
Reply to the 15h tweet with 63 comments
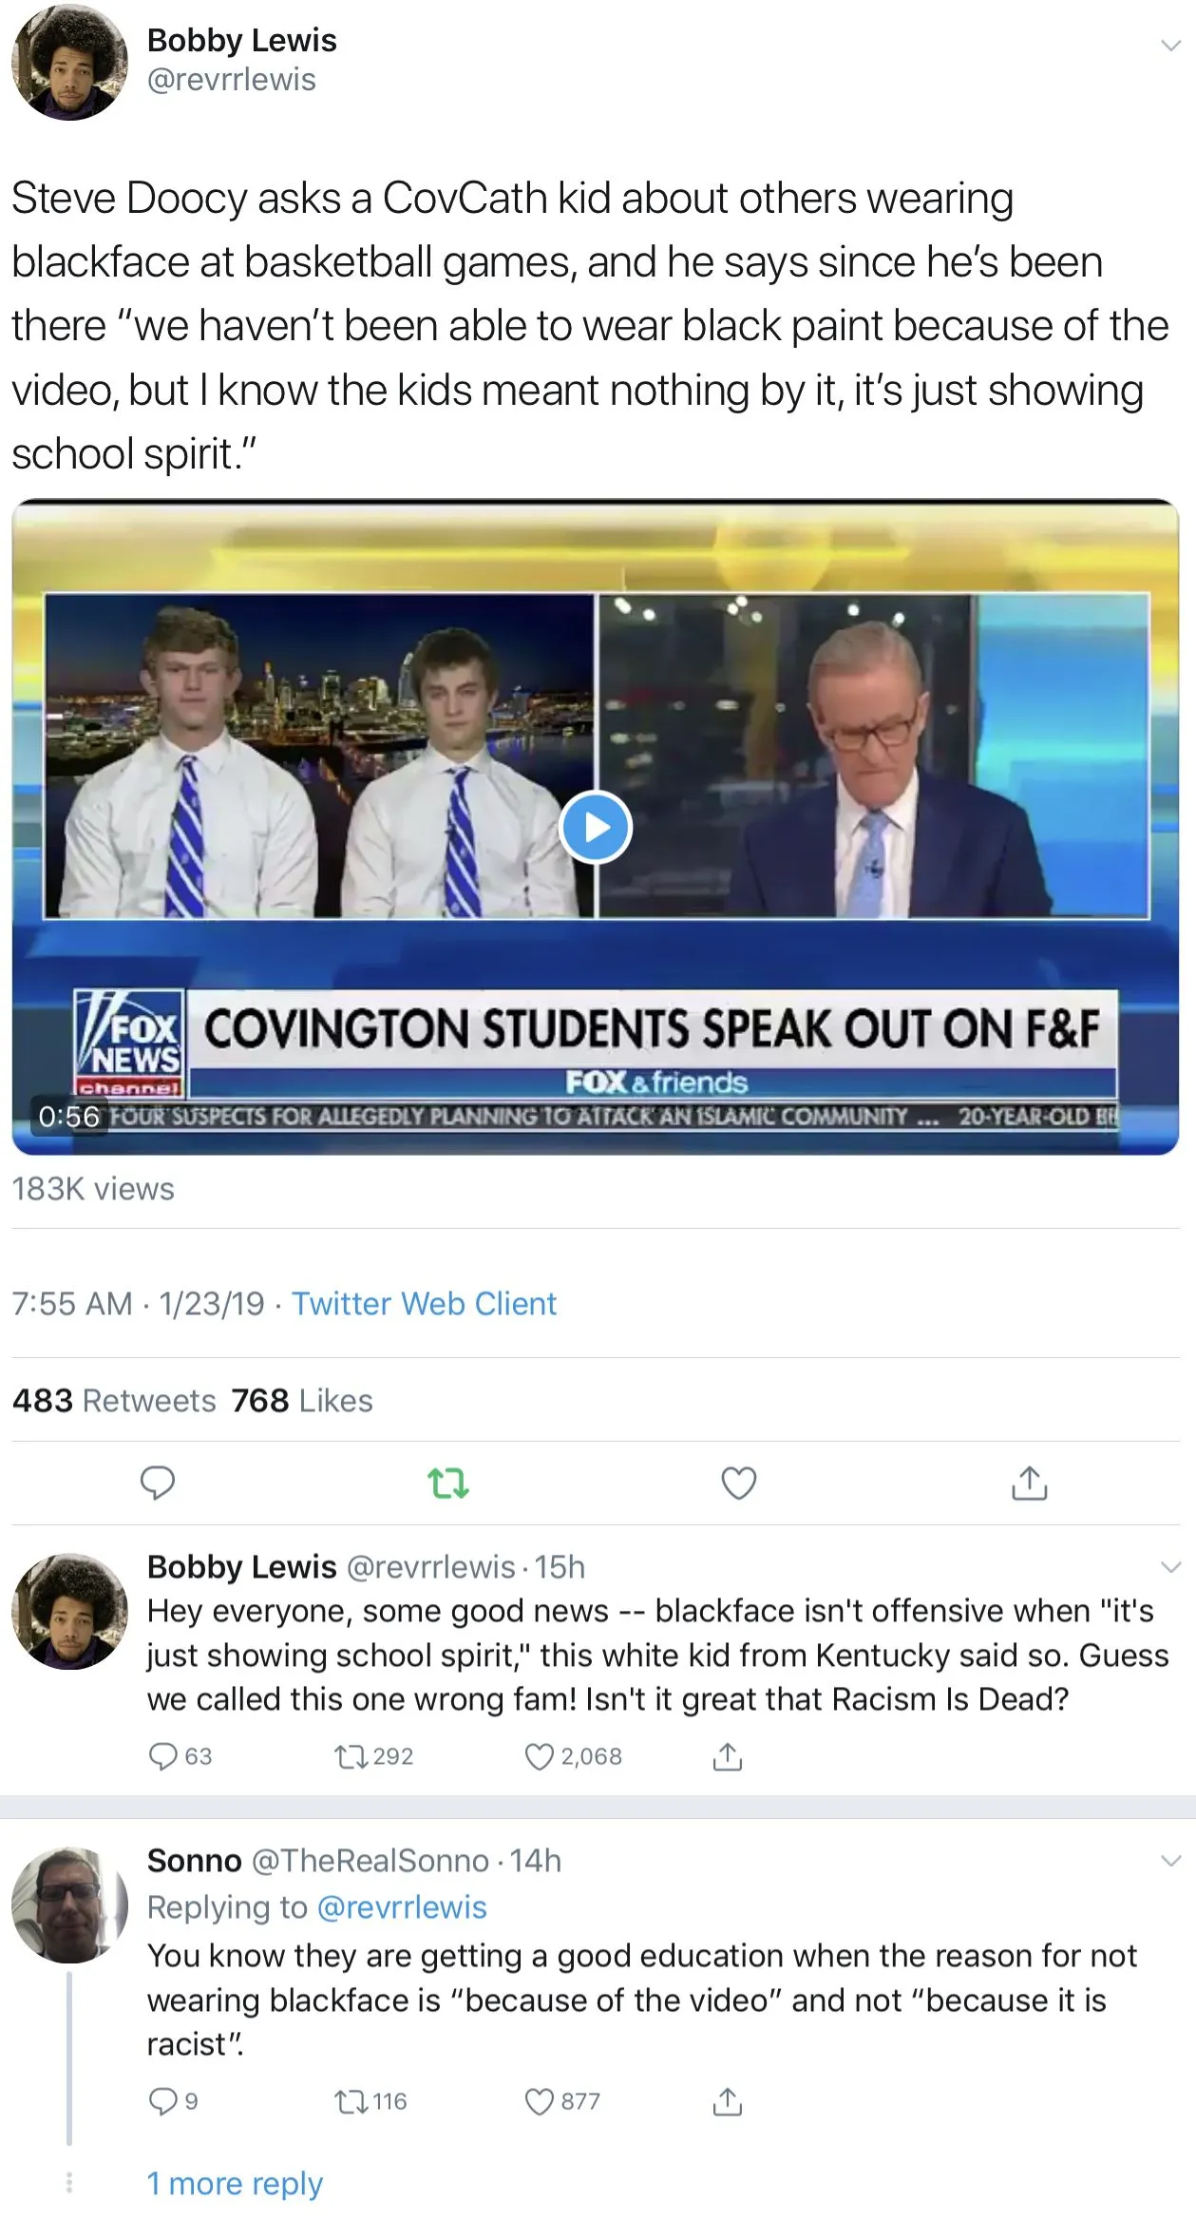[x=180, y=1756]
